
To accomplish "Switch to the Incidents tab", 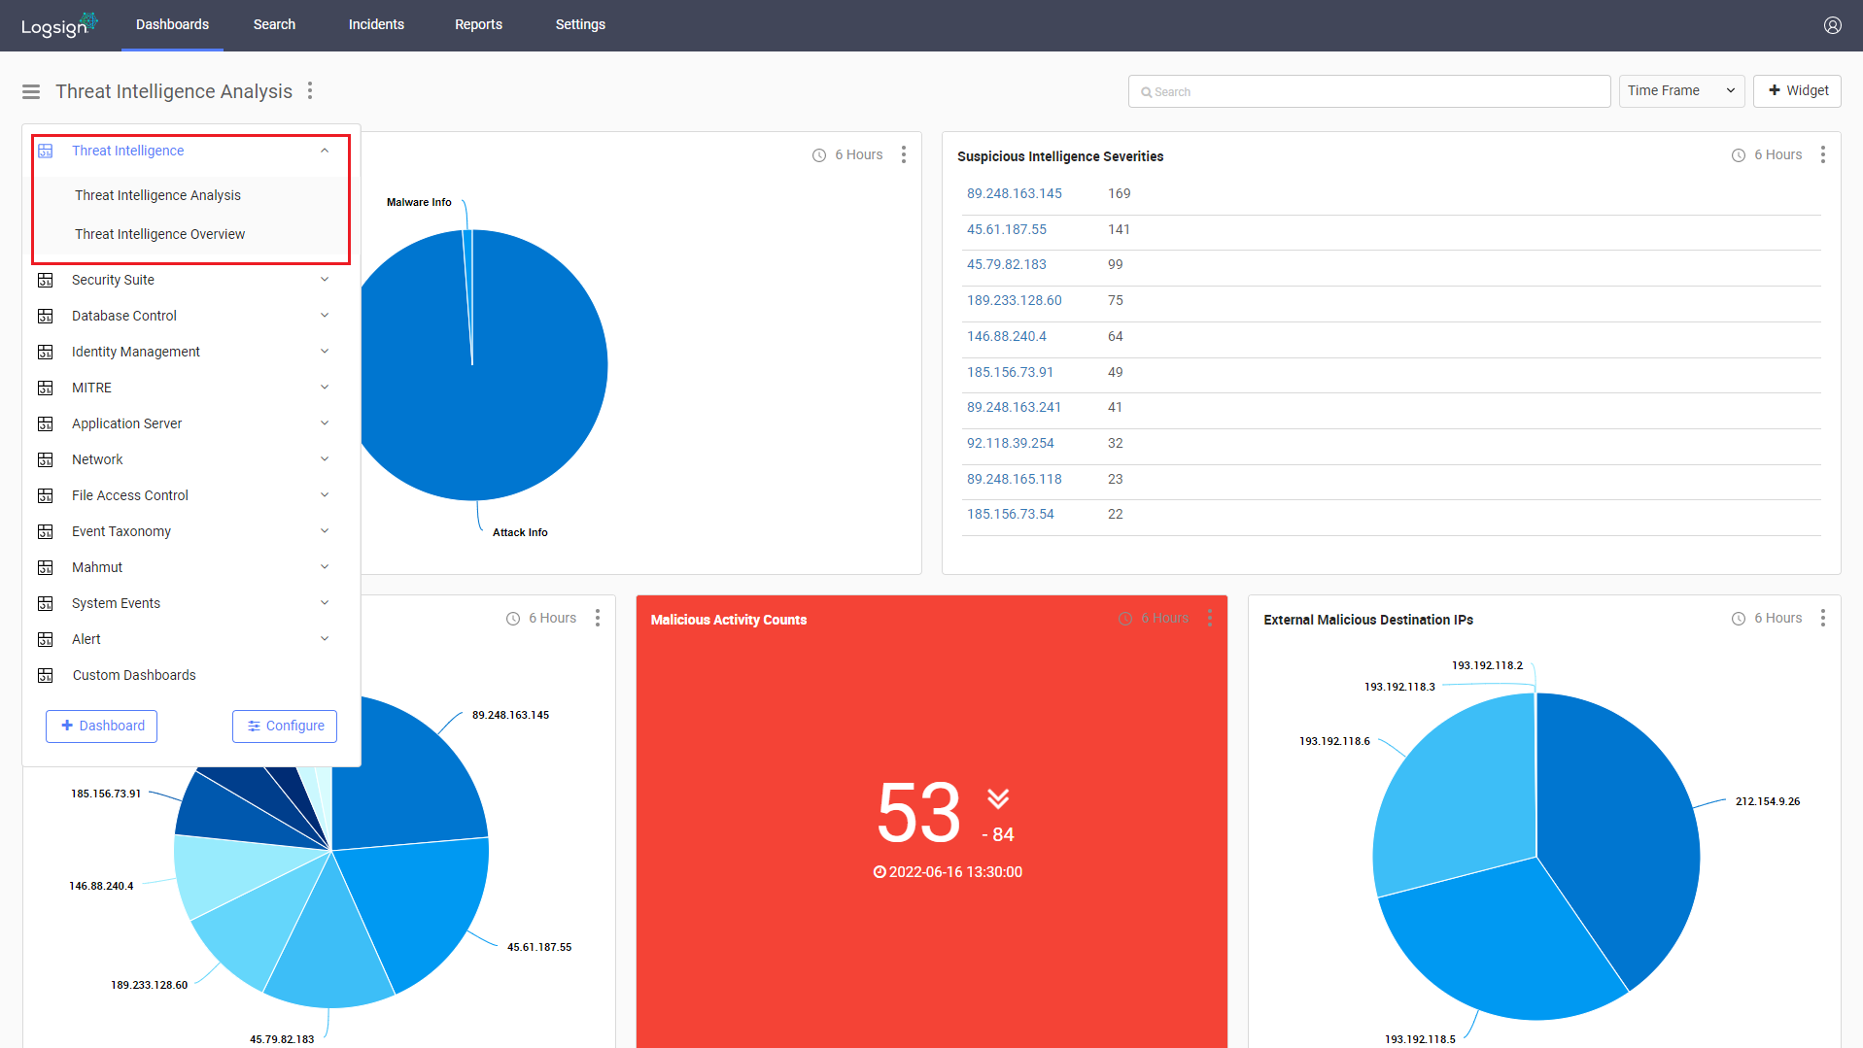I will pyautogui.click(x=376, y=24).
